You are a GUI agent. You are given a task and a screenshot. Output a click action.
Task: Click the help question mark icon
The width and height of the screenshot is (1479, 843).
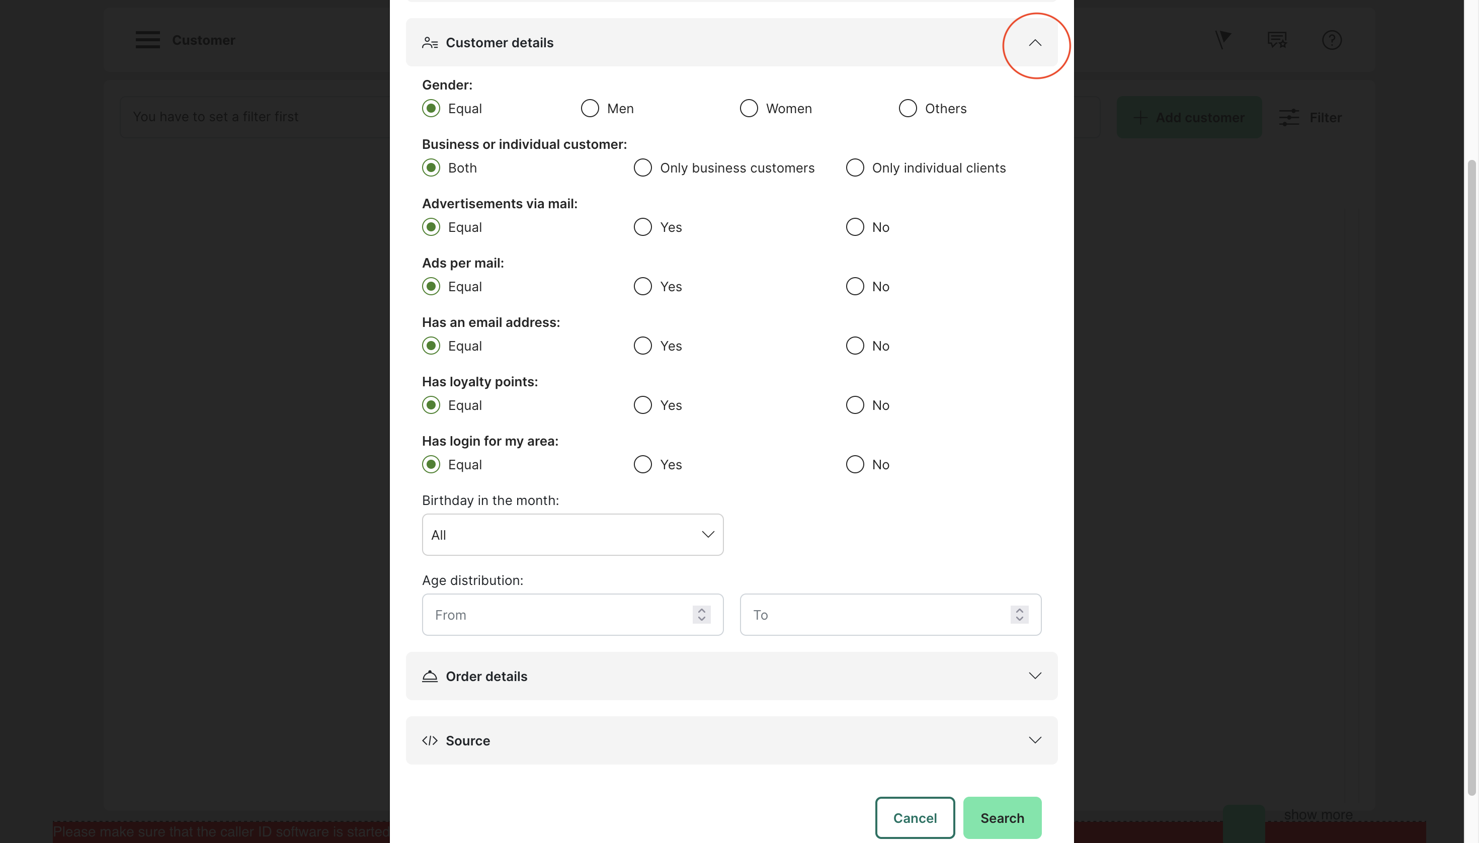coord(1331,40)
